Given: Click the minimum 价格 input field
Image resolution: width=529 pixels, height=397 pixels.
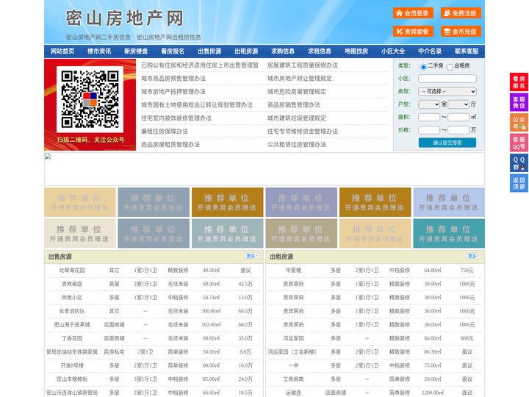Looking at the screenshot, I should 429,130.
